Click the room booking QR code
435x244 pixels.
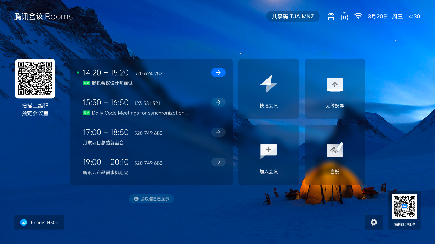coord(35,79)
